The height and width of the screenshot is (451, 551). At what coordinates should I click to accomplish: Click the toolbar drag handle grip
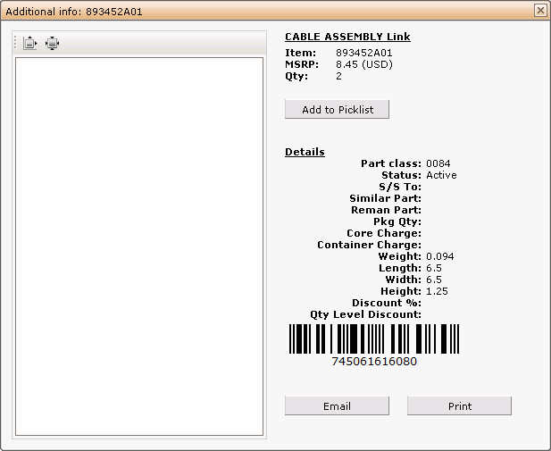point(16,43)
